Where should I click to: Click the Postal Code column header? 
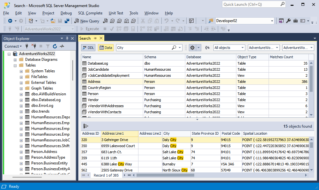[x=231, y=133]
